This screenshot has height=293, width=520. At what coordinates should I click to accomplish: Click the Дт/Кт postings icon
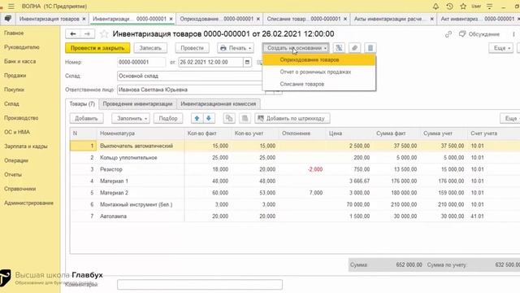339,48
